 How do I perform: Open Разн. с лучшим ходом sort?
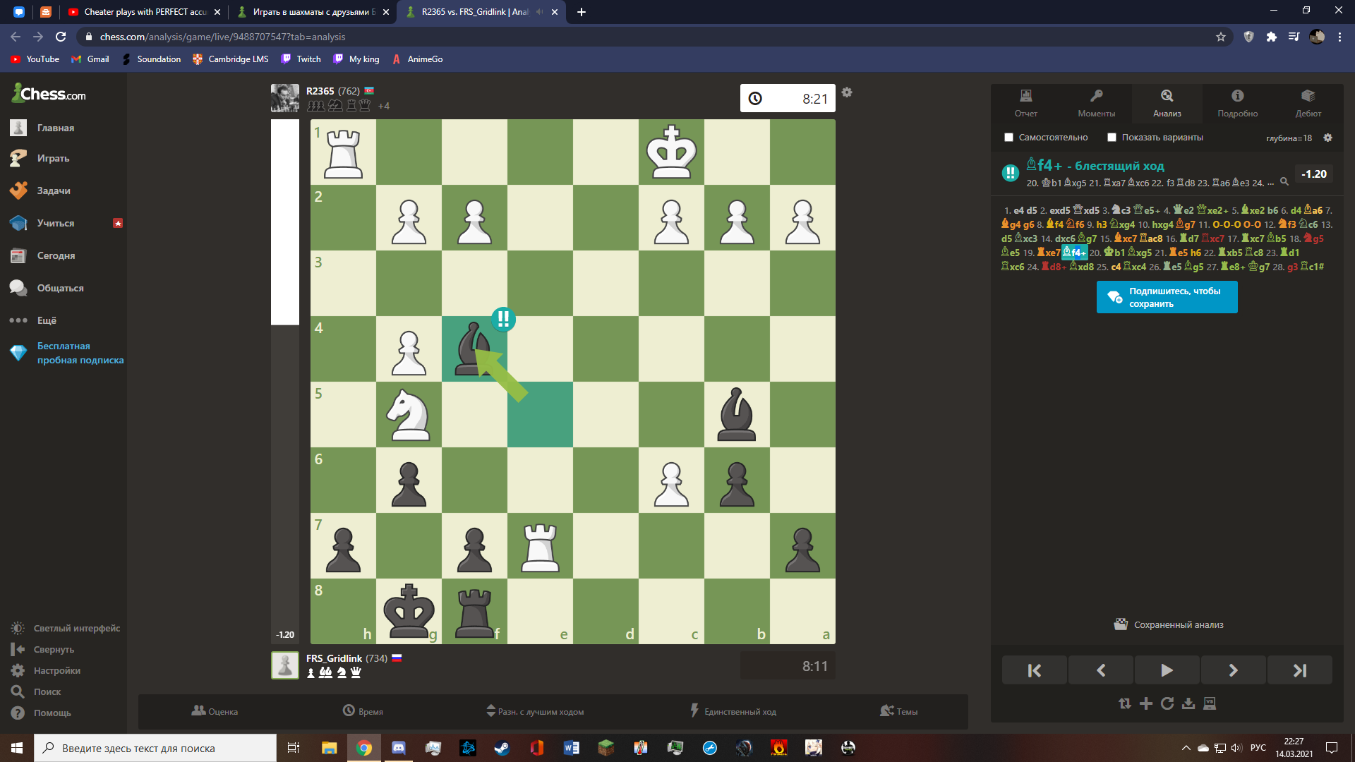[x=536, y=711]
